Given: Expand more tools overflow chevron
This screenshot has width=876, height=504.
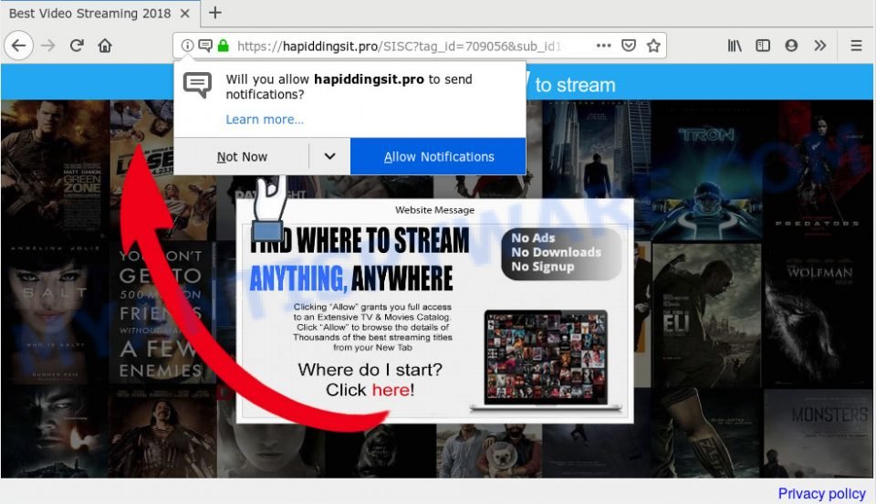Looking at the screenshot, I should point(819,46).
